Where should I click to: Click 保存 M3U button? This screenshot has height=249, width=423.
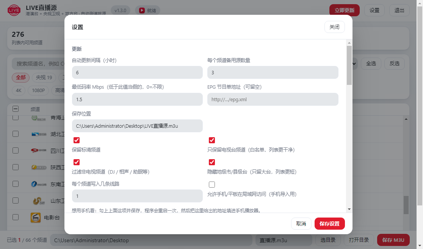point(393,240)
